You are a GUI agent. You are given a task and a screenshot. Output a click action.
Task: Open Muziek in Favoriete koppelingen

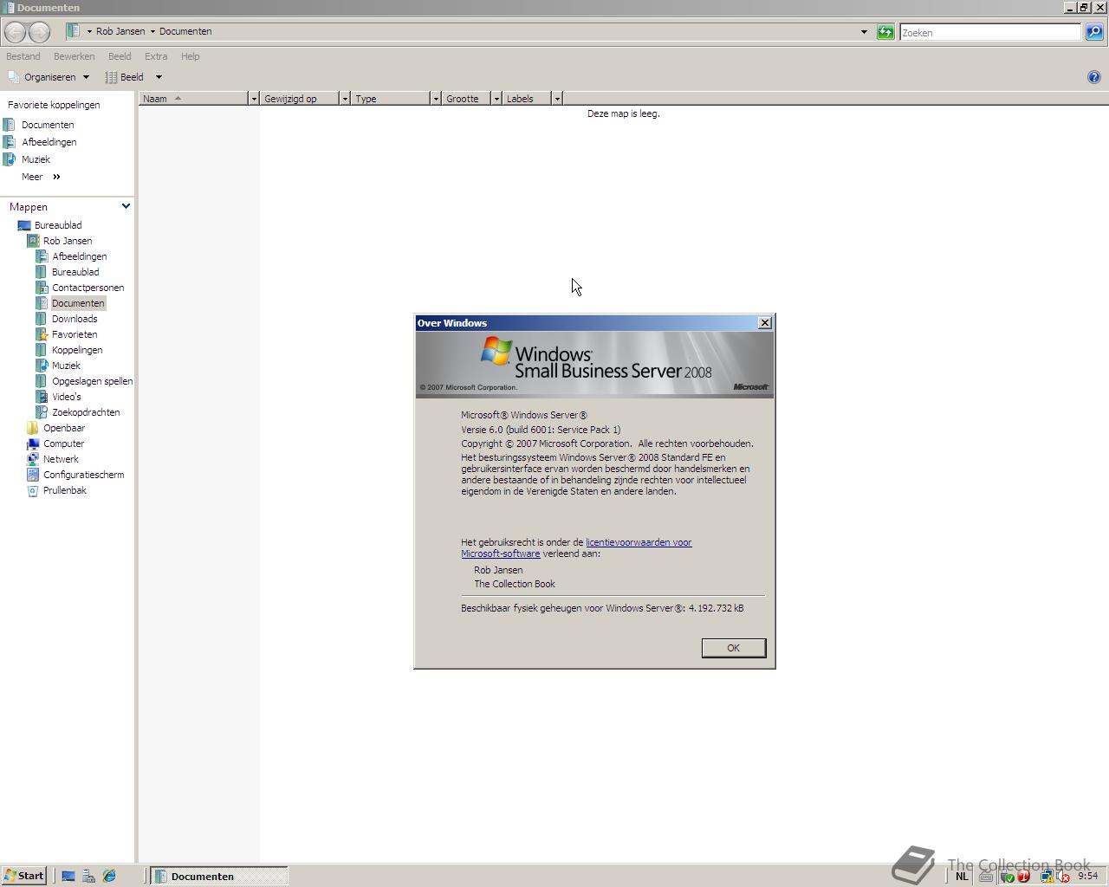point(36,159)
